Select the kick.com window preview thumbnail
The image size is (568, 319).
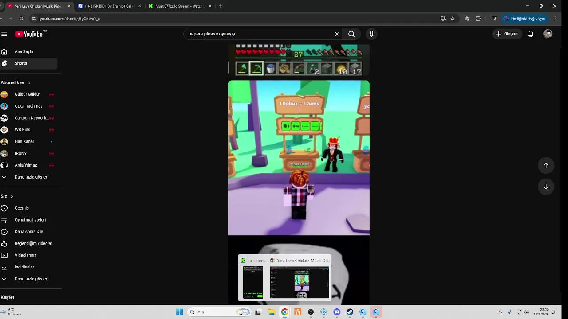coord(253,282)
